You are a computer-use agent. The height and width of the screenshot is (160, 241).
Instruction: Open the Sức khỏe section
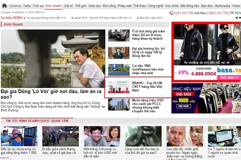(172, 6)
